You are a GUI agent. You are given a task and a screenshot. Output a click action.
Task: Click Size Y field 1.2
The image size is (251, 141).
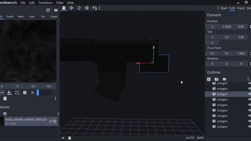point(227,37)
